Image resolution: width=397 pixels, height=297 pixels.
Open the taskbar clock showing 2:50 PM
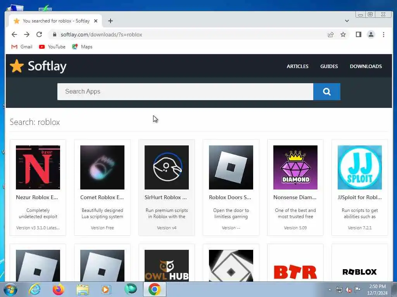[377, 290]
